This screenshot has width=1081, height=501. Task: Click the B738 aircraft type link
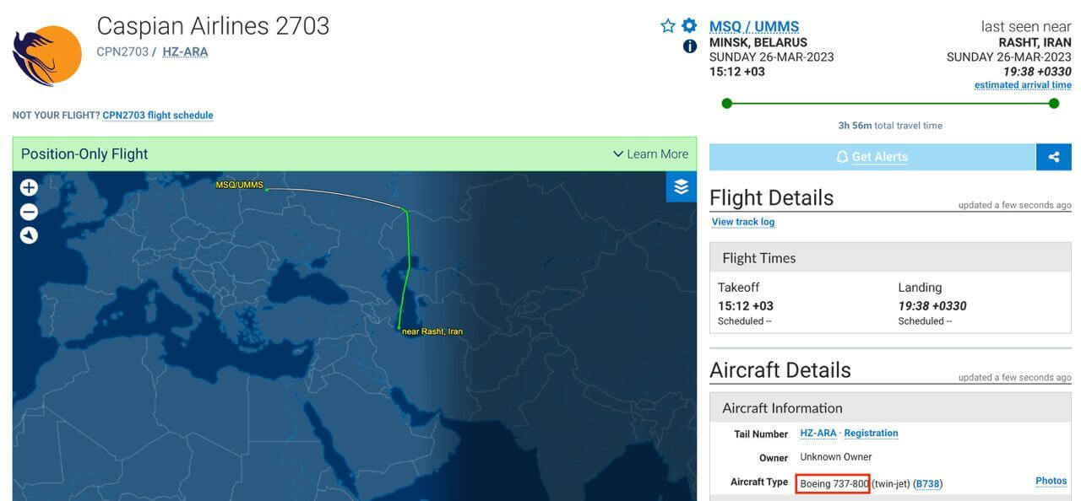927,483
